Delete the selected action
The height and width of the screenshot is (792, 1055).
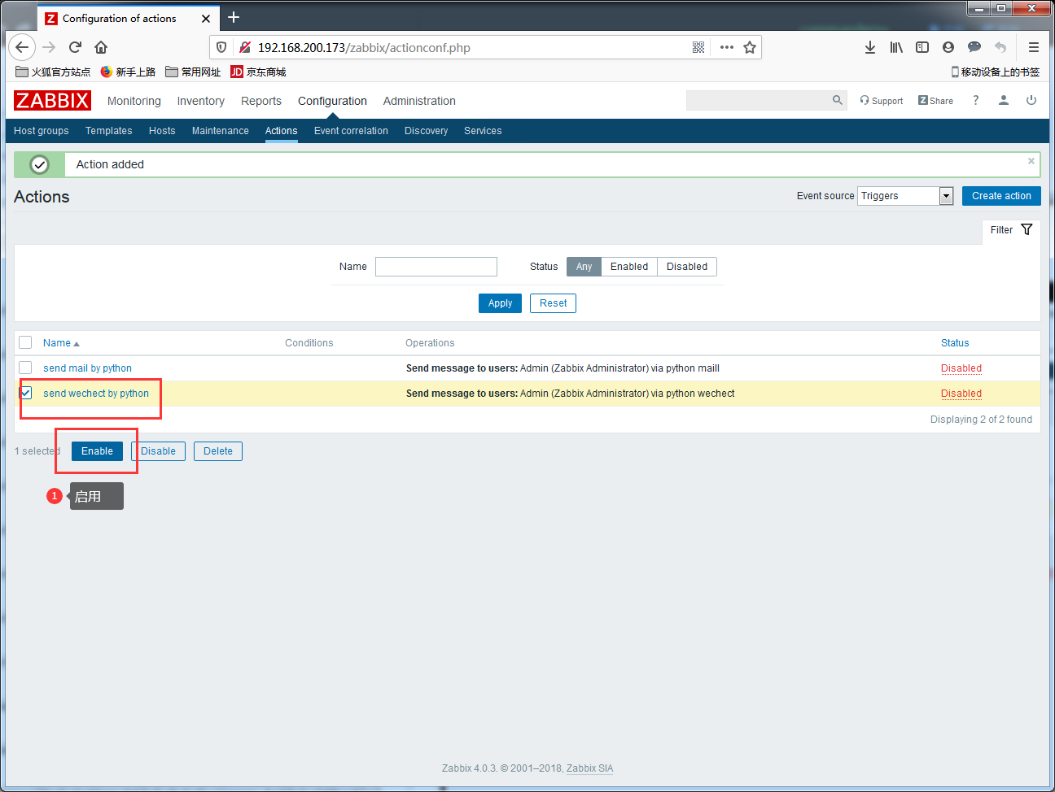[x=218, y=451]
